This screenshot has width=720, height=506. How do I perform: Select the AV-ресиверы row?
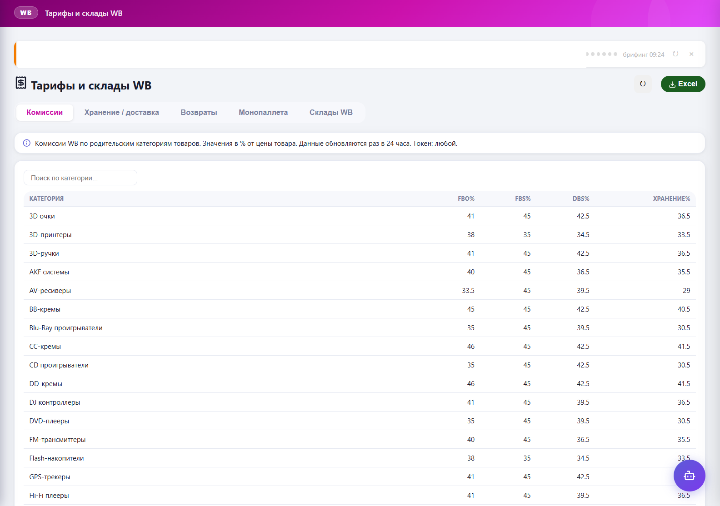pyautogui.click(x=360, y=291)
